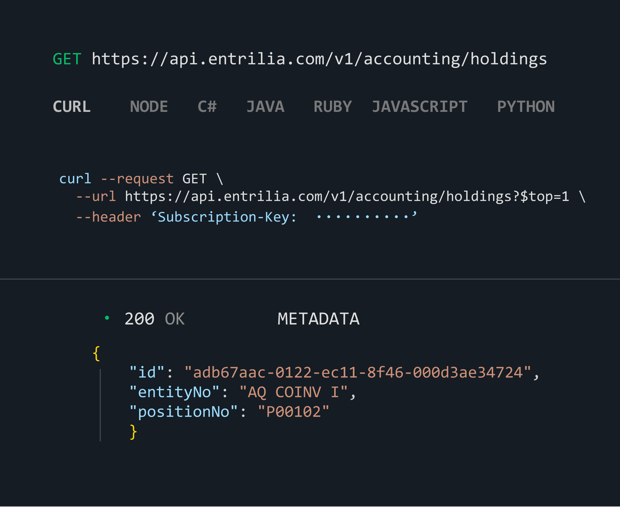Click the "P00102" positionNo value
Image resolution: width=620 pixels, height=507 pixels.
(x=293, y=412)
